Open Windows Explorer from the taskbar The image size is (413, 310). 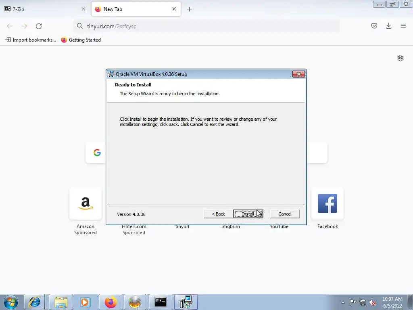click(x=61, y=302)
